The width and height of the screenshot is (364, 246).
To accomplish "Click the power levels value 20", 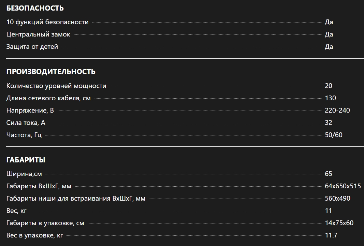I will (329, 86).
